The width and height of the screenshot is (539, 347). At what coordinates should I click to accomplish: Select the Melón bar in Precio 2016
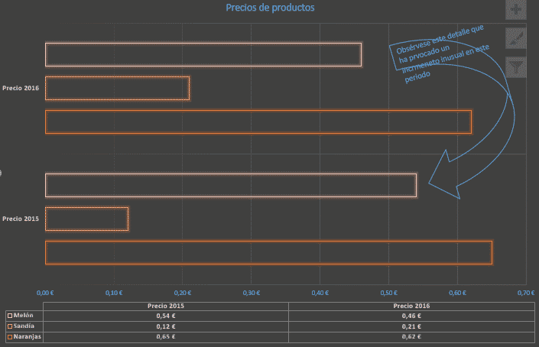[x=203, y=54]
